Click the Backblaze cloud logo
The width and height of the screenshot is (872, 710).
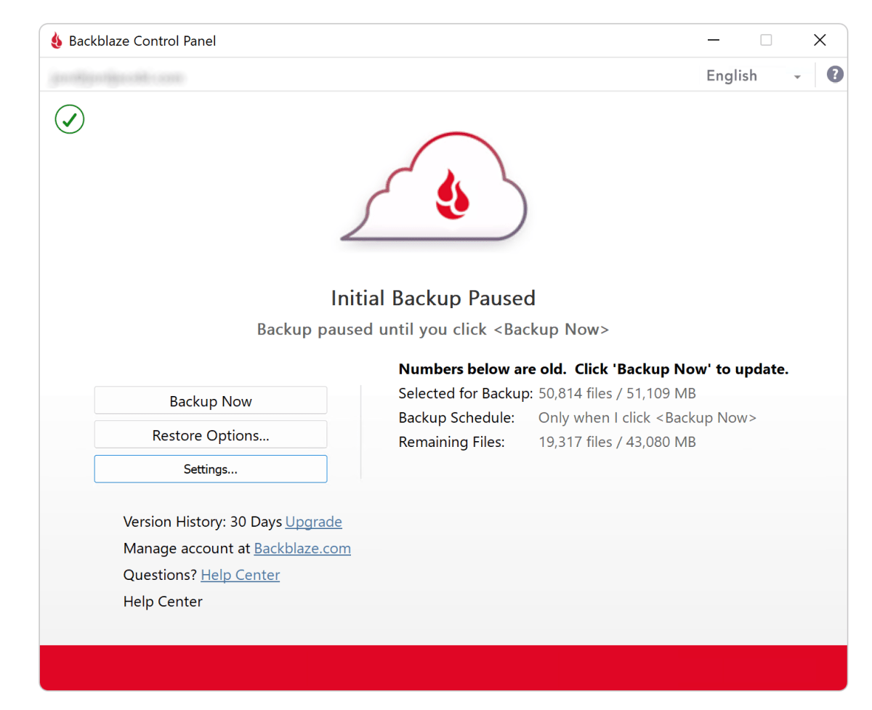point(434,187)
